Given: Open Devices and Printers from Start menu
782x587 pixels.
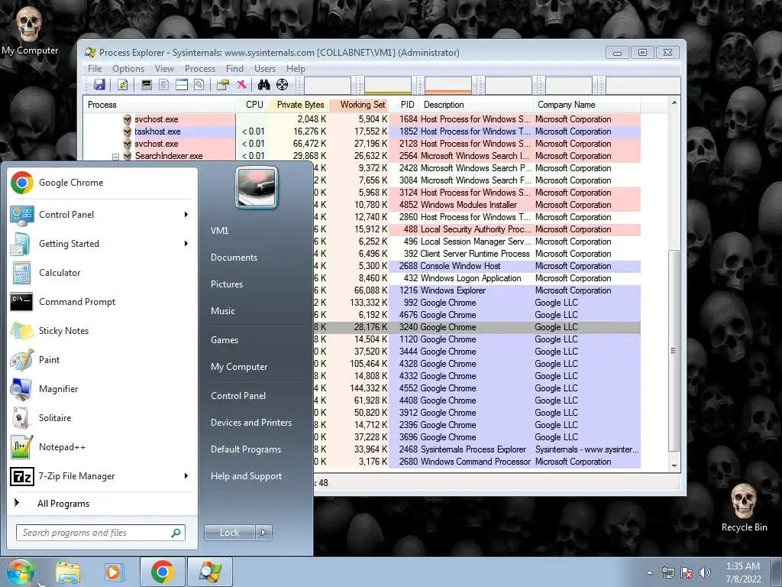Looking at the screenshot, I should [250, 423].
